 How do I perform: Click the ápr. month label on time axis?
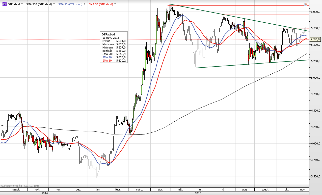tap(160, 189)
